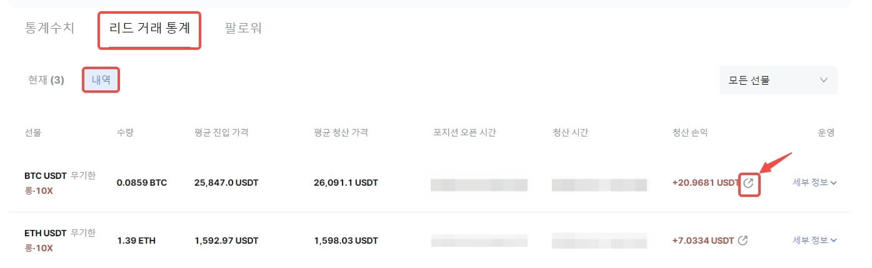
Task: Click the ETH USDT 무기한 contract name
Action: (x=59, y=233)
